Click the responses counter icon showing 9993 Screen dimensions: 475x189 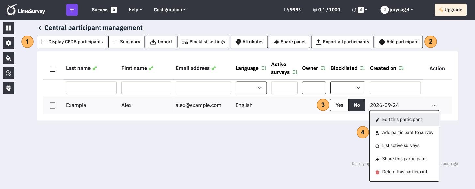point(286,10)
